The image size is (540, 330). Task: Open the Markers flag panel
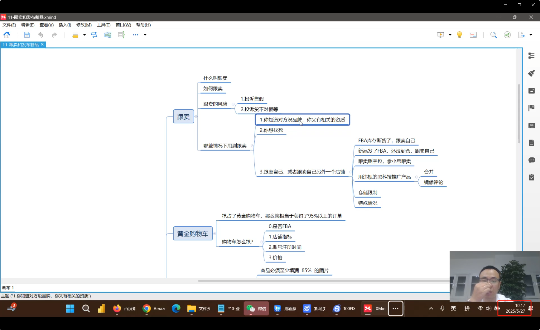click(531, 108)
